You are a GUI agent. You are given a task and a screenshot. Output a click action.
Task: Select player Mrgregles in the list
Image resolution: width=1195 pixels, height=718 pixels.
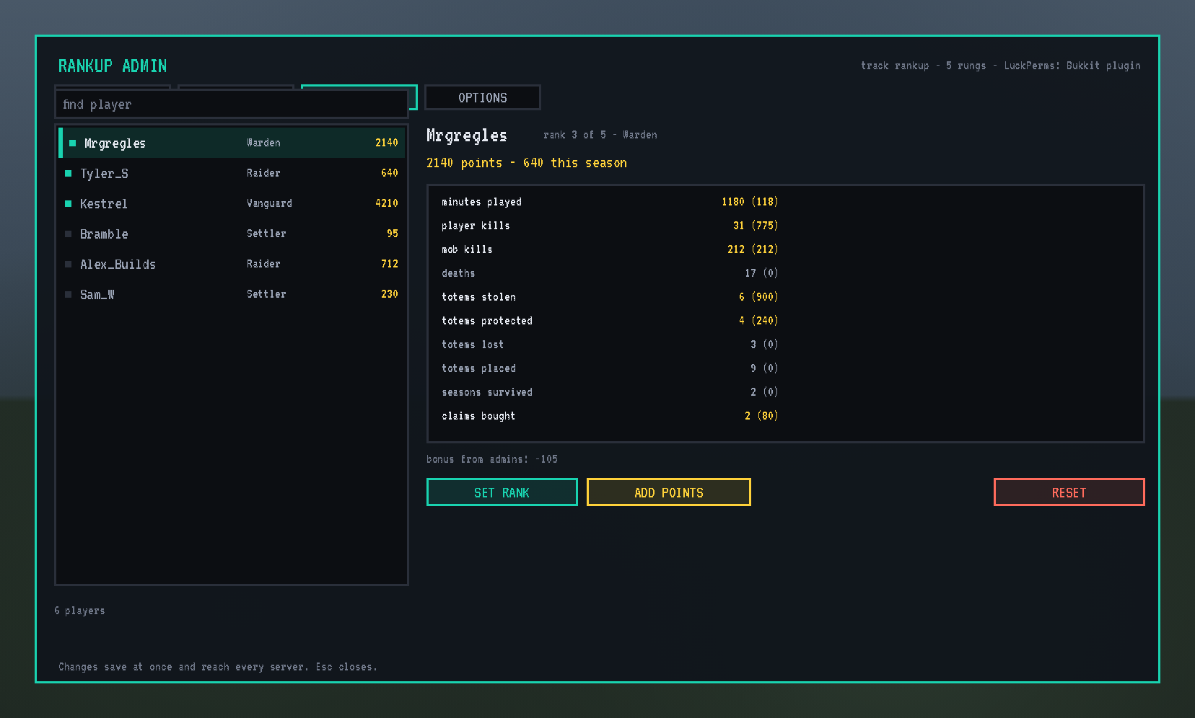point(232,143)
